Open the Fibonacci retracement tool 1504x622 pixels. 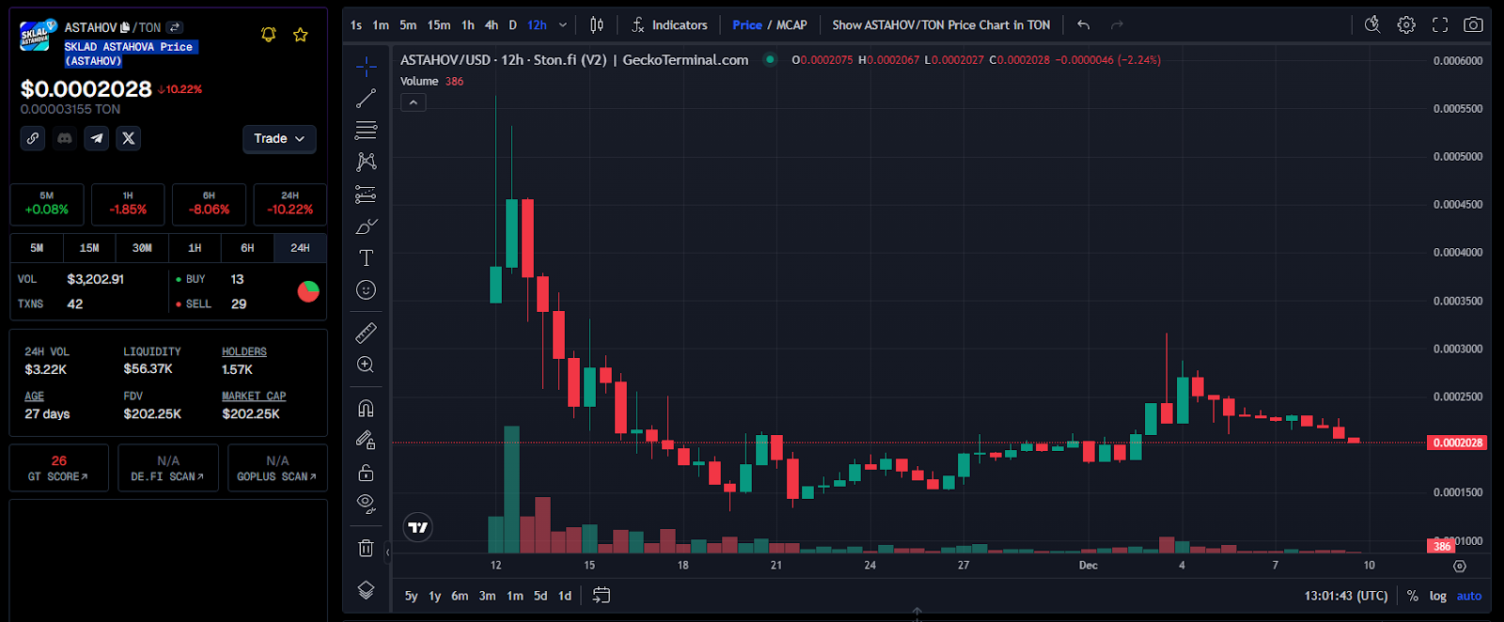[x=367, y=130]
